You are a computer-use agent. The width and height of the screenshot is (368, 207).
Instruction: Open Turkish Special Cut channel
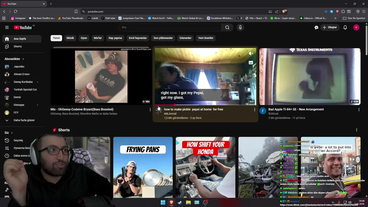pyautogui.click(x=22, y=89)
